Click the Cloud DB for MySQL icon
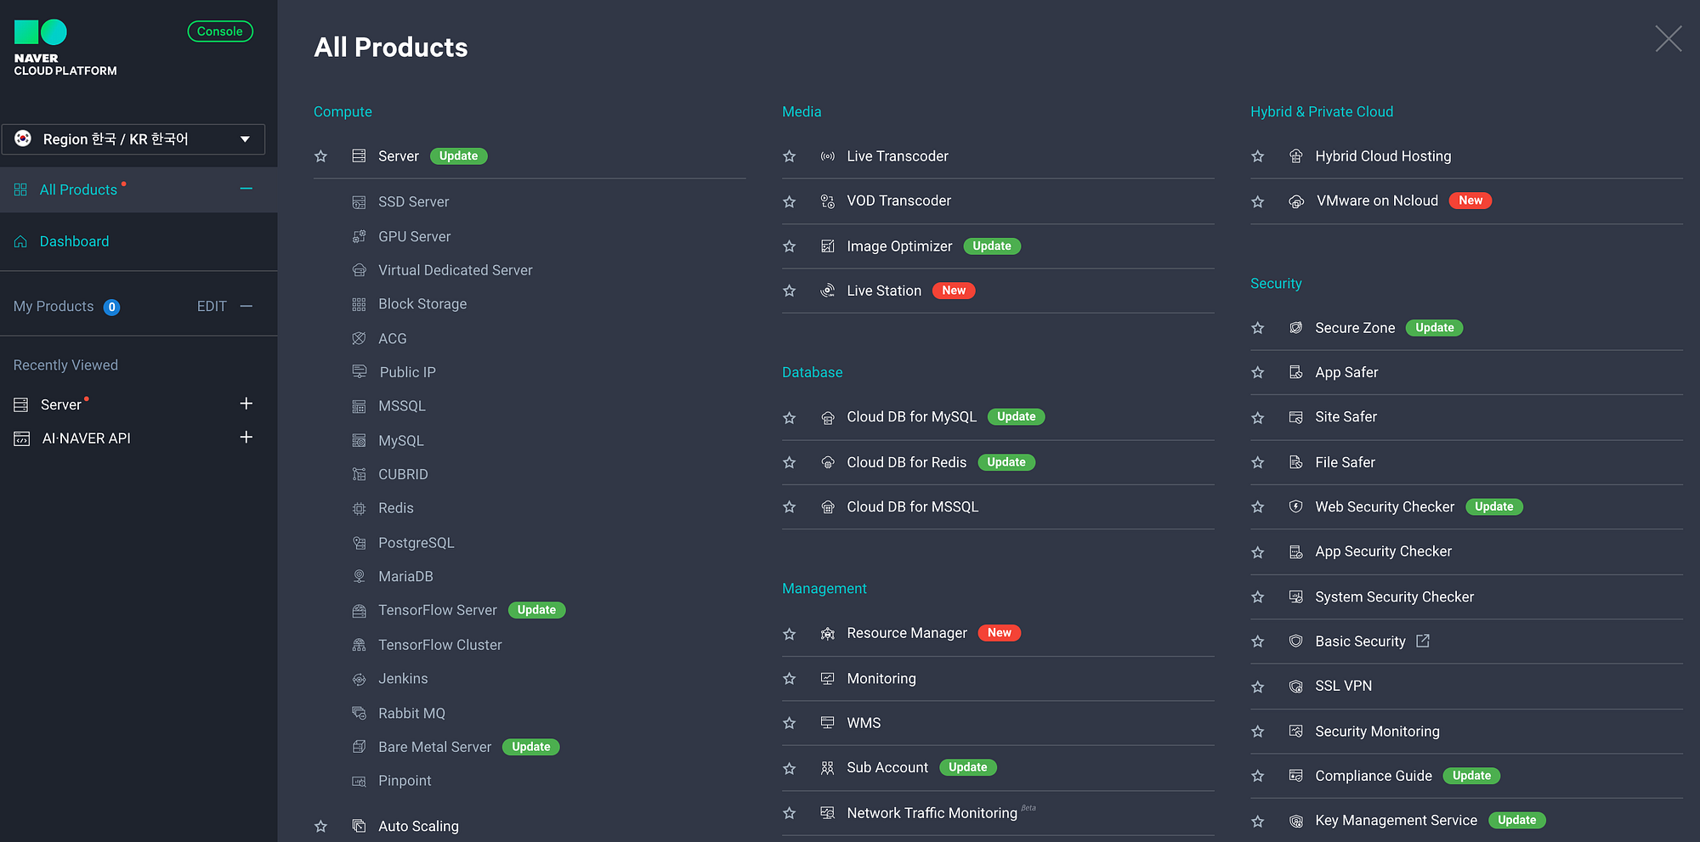Viewport: 1700px width, 842px height. [827, 417]
